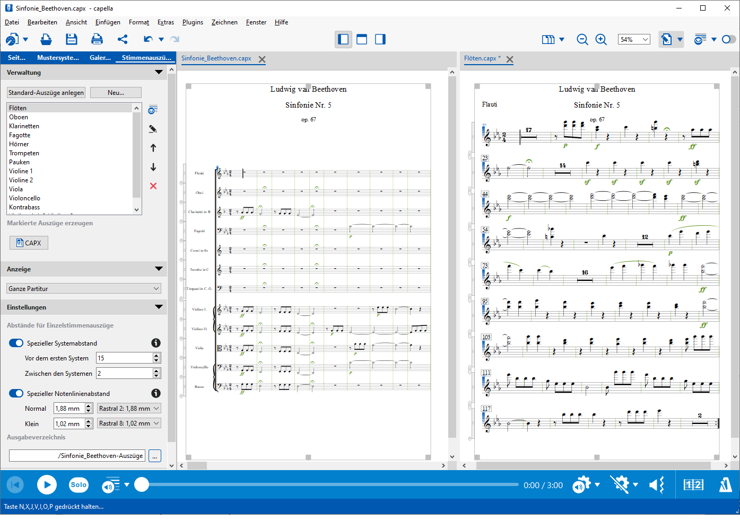Click the save disk icon
Screen dimensions: 740x530
click(x=72, y=39)
